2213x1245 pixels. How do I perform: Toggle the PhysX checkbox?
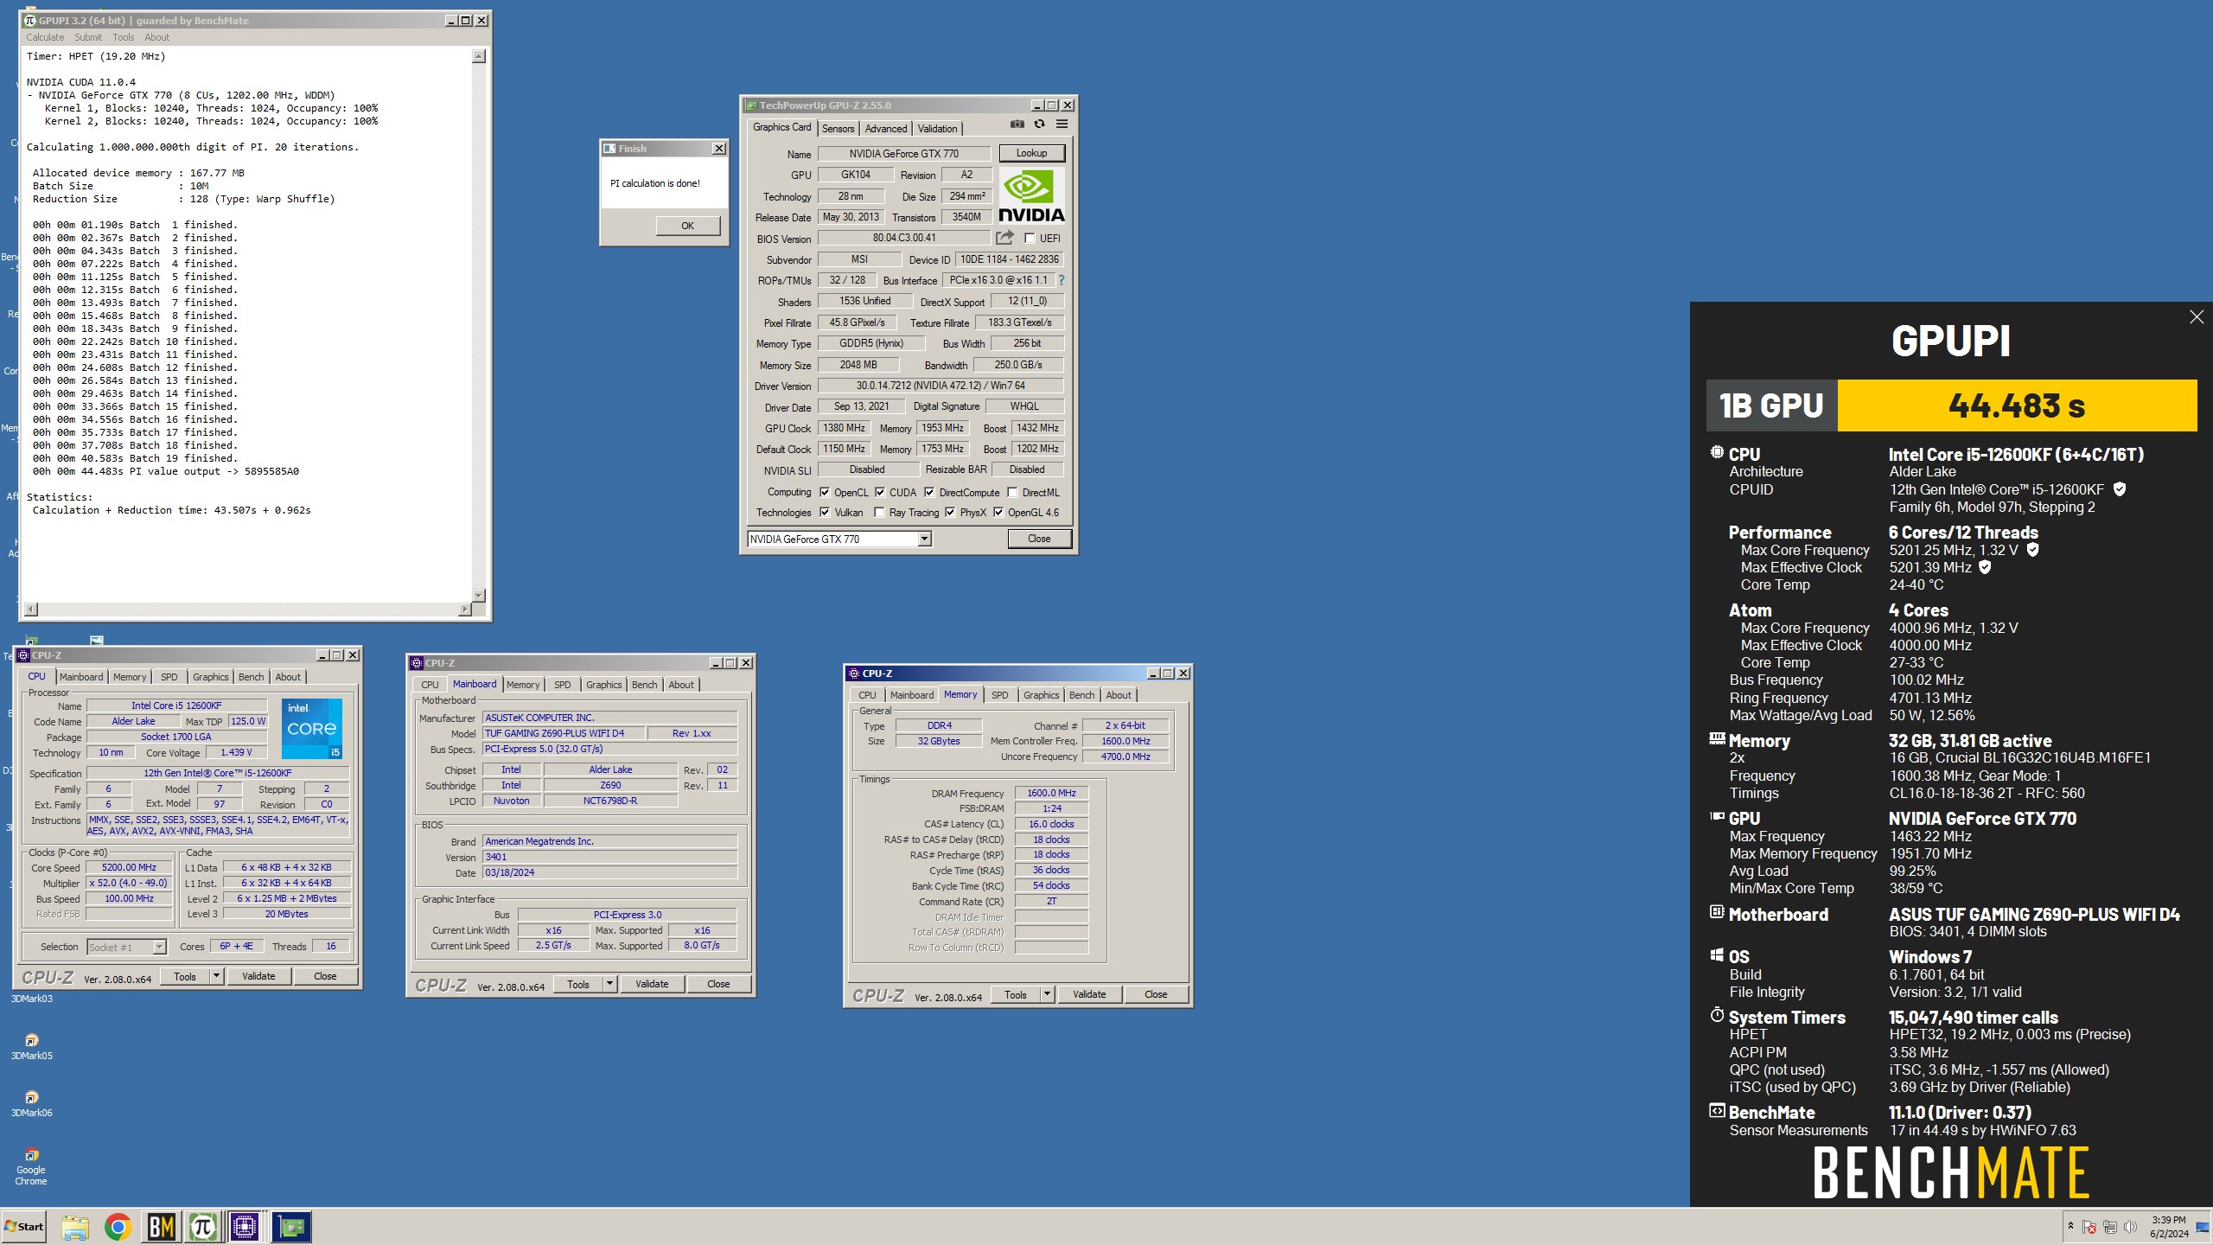(x=950, y=513)
